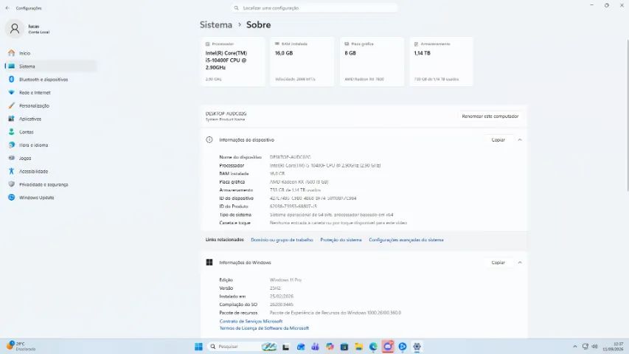Click Renomear este computador button
Screen dimensions: 629x354
click(490, 117)
